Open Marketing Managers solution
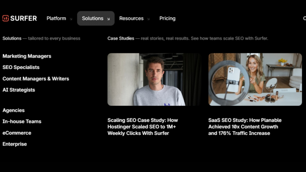This screenshot has height=172, width=306. [27, 56]
